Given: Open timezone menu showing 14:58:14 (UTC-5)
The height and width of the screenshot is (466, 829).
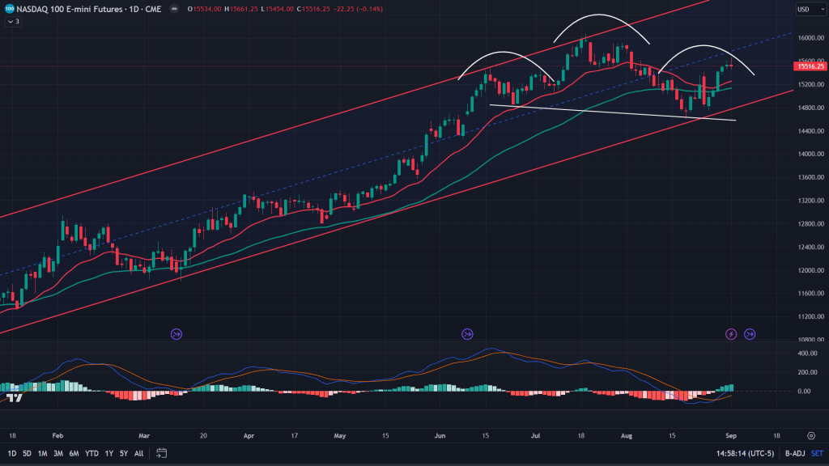Looking at the screenshot, I should pyautogui.click(x=731, y=453).
